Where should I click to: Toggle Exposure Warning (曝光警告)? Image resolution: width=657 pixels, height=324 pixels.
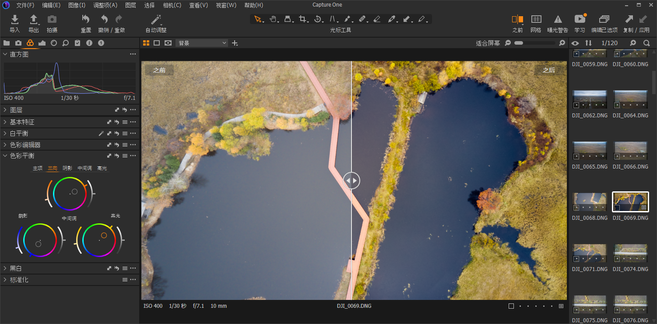pos(558,19)
